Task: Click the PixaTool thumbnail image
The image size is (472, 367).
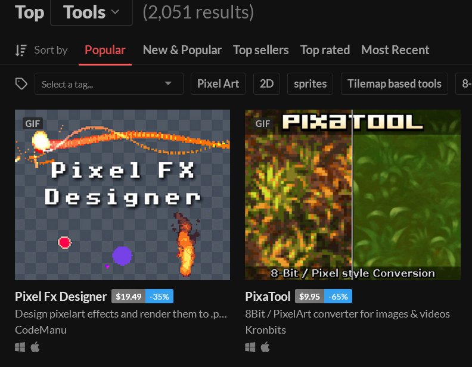Action: 353,195
